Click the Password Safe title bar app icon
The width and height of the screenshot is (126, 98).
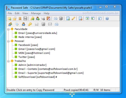pyautogui.click(x=8, y=8)
